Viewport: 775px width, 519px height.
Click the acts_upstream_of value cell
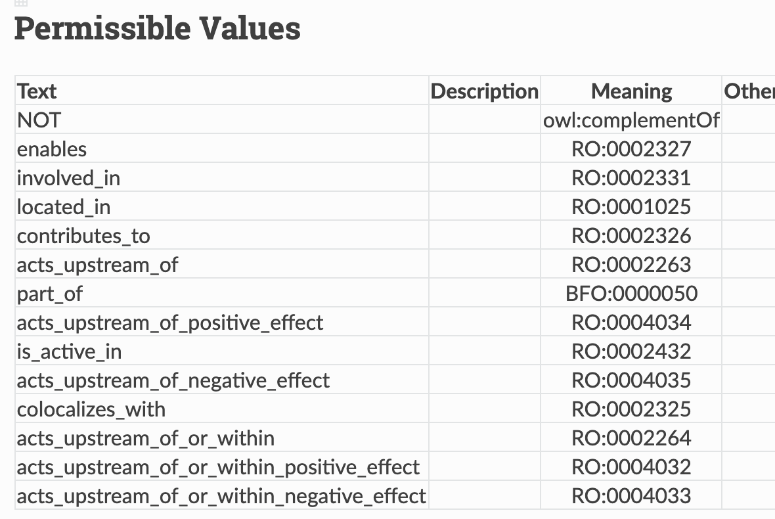pyautogui.click(x=97, y=265)
